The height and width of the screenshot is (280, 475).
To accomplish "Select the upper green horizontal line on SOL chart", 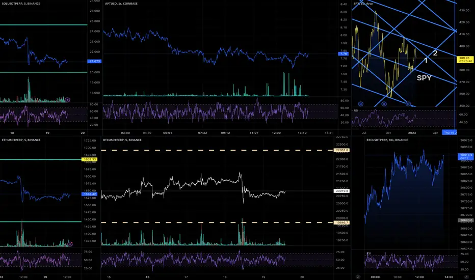I will (44, 25).
